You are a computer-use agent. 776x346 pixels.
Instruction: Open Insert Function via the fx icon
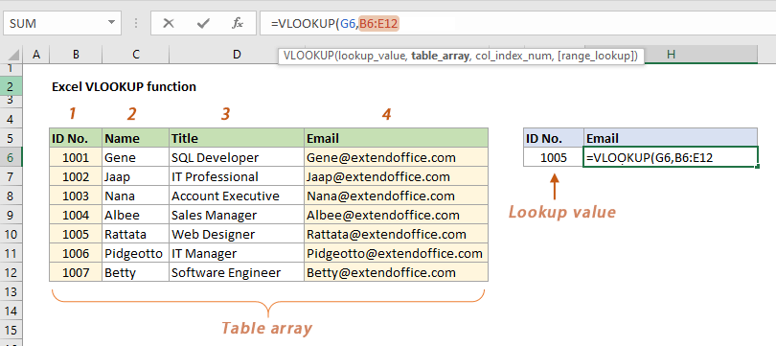pos(238,23)
